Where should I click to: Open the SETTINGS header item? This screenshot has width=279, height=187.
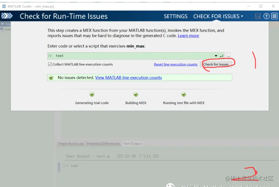point(175,16)
